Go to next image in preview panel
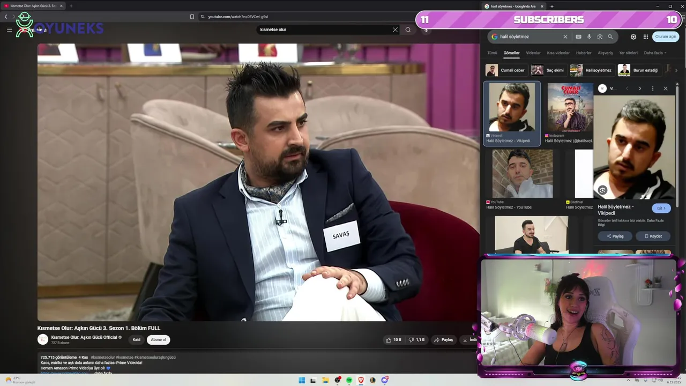 point(639,88)
